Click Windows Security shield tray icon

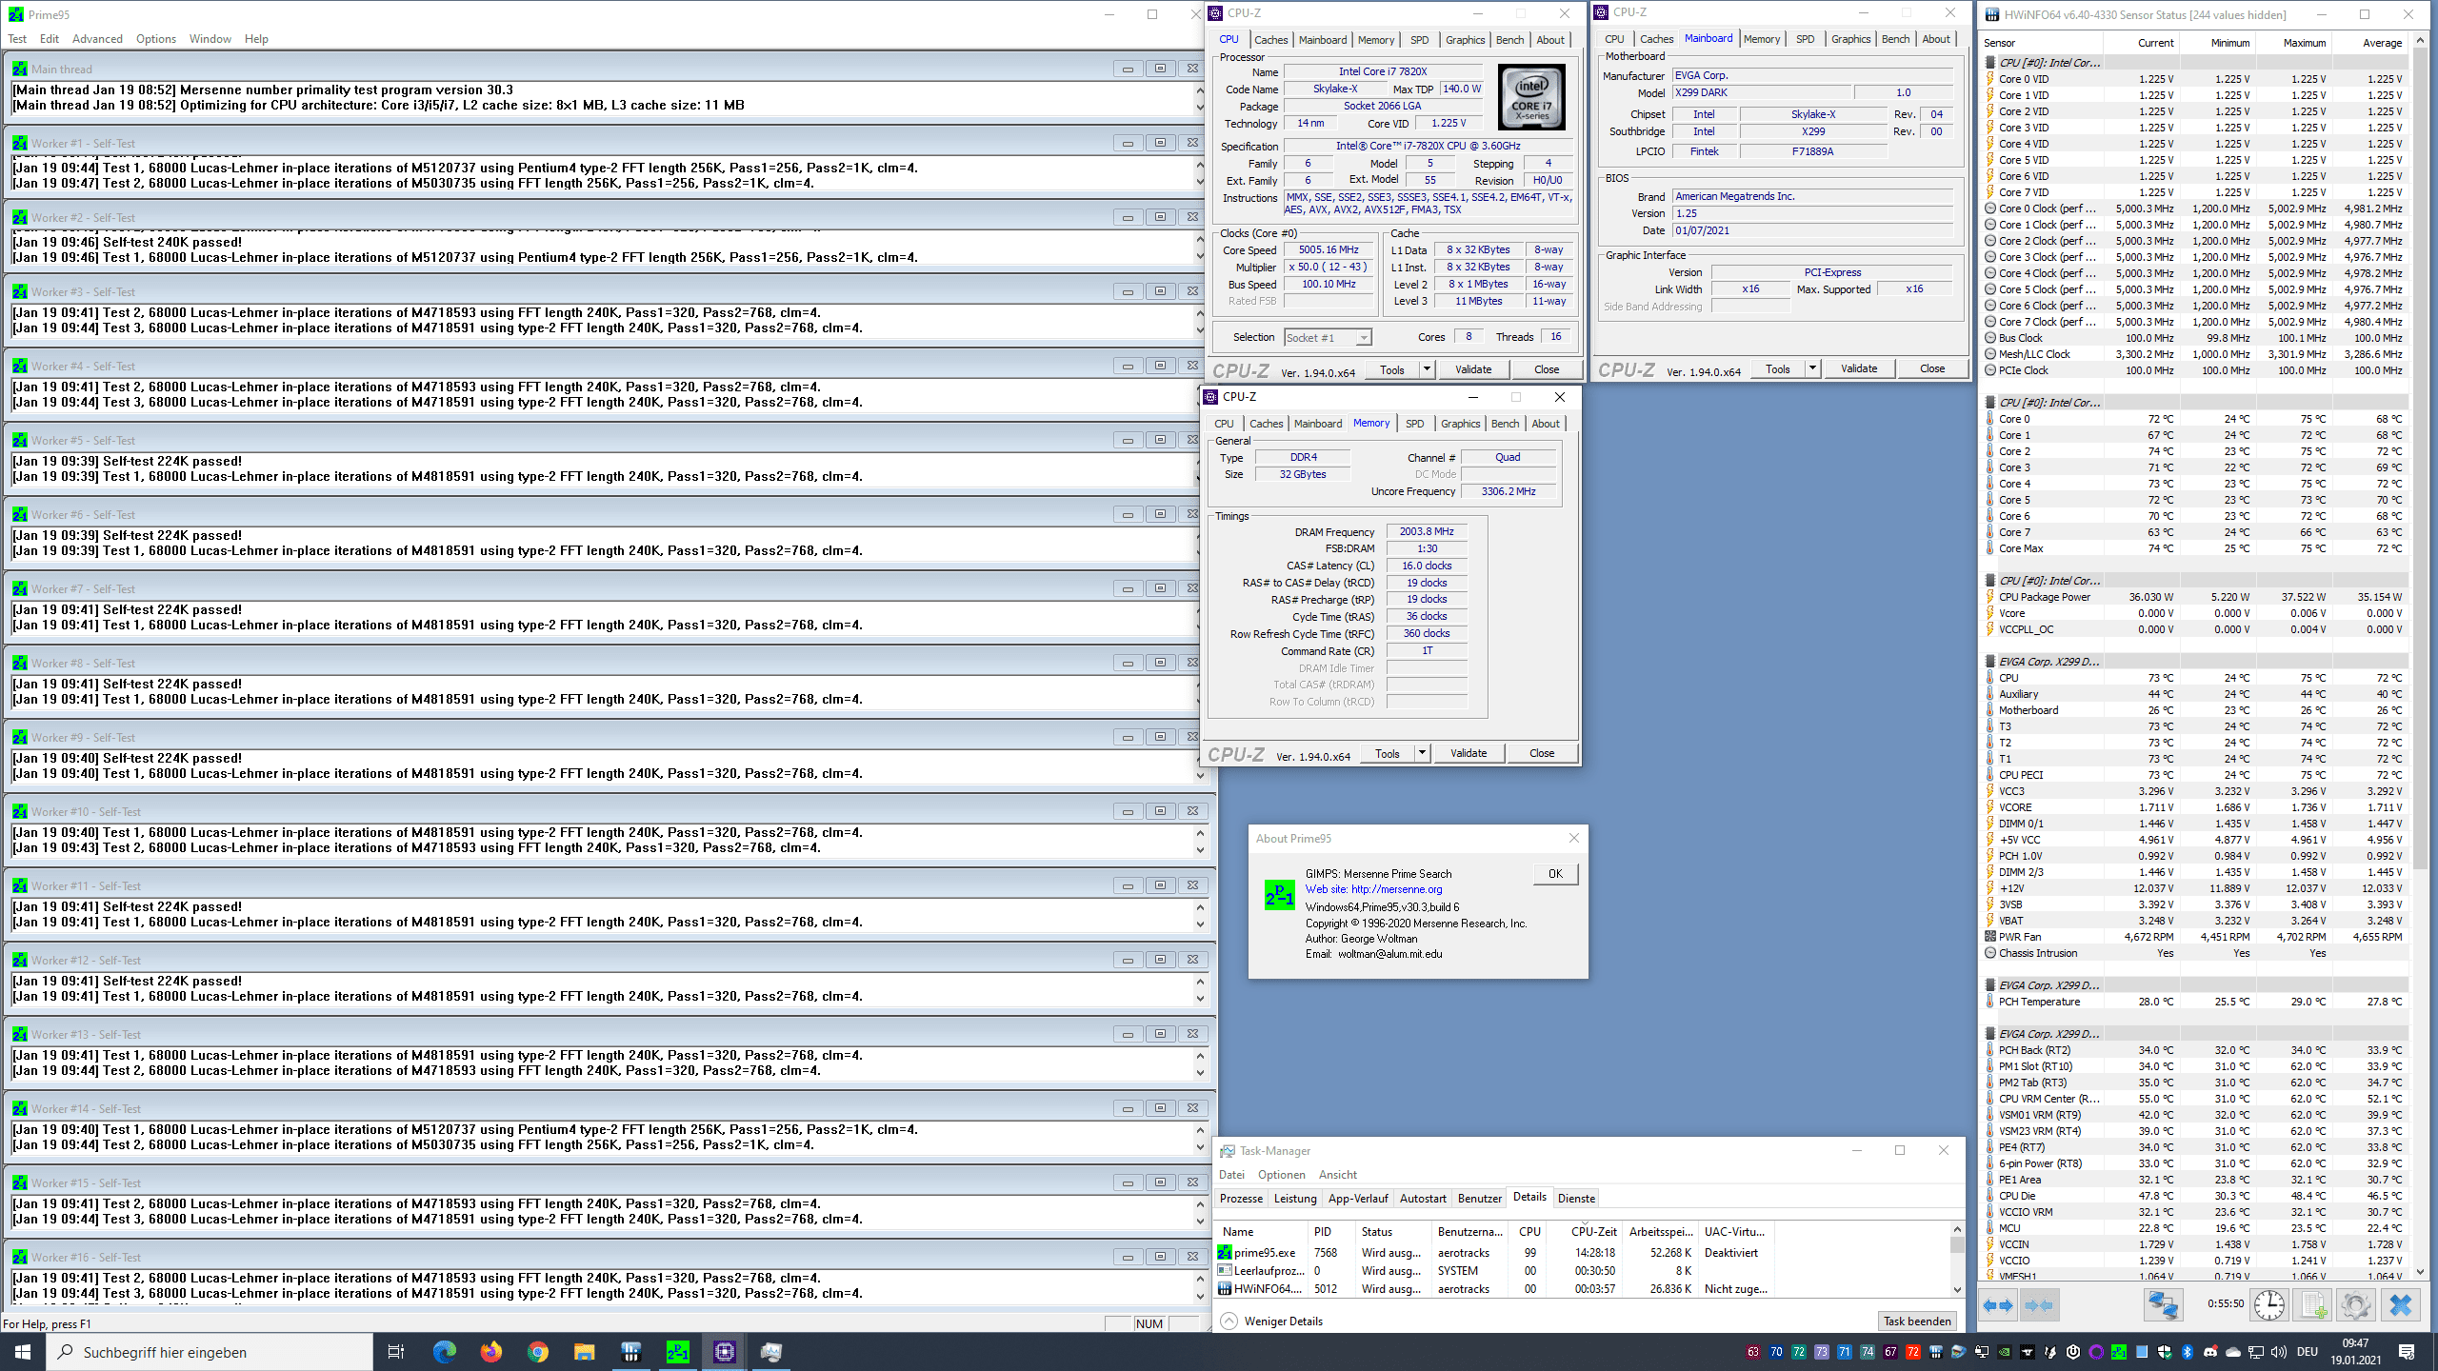coord(2165,1352)
